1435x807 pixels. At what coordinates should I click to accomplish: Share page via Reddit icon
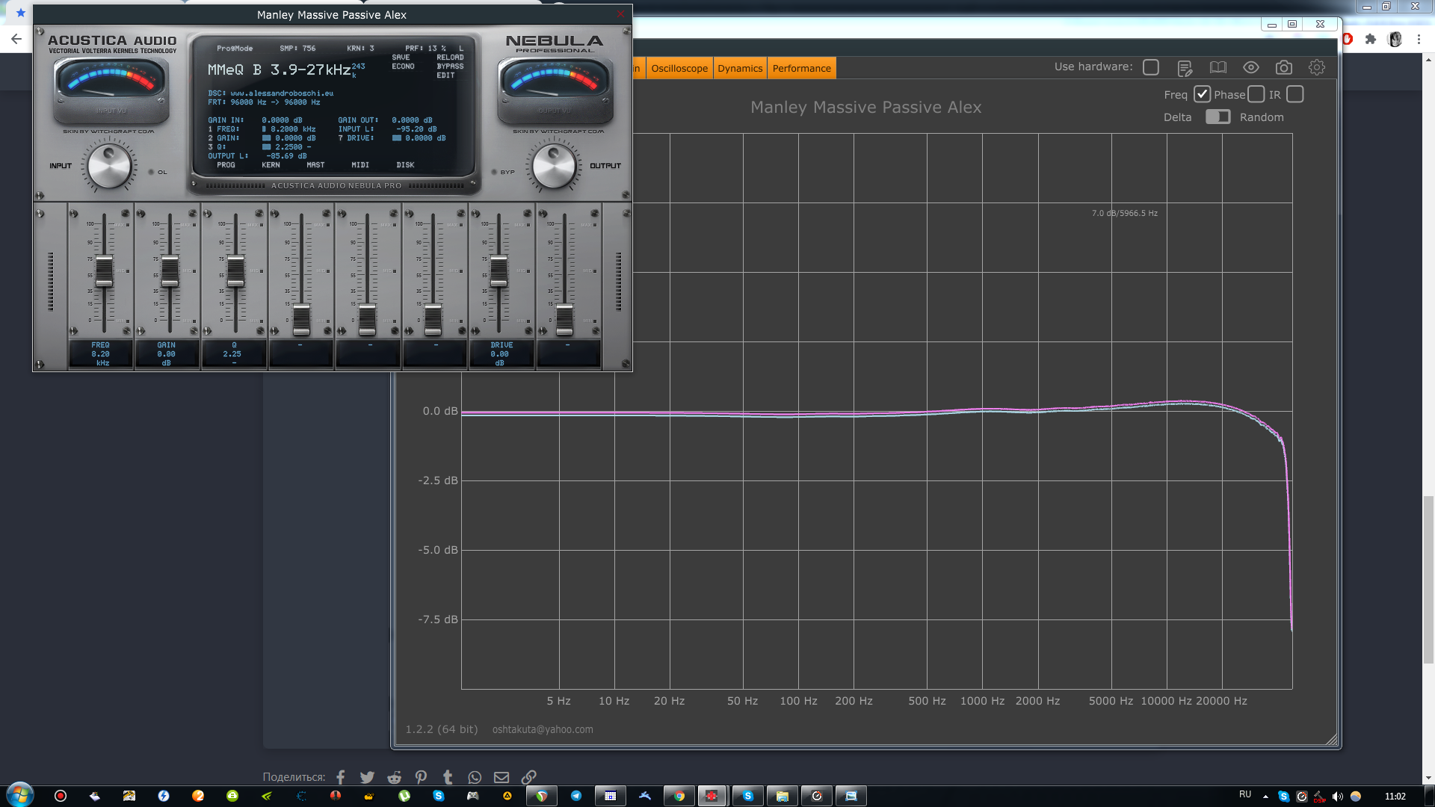[394, 777]
